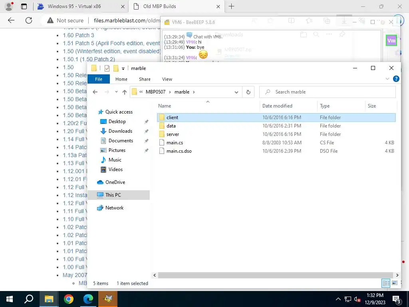Screen dimensions: 409x307
Task: Open Pictures in navigation pane
Action: [117, 150]
